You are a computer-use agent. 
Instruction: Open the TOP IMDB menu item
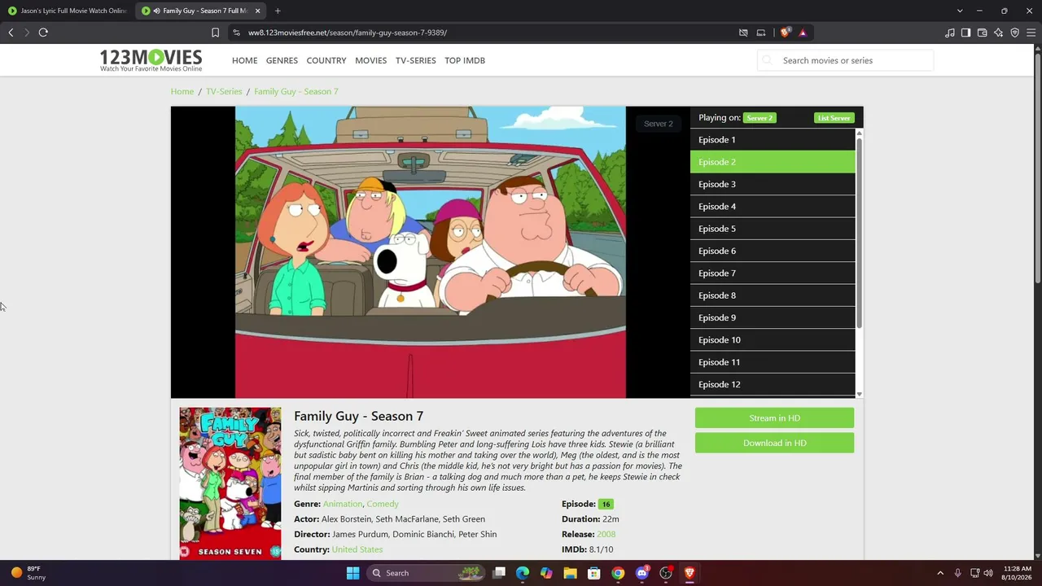465,60
